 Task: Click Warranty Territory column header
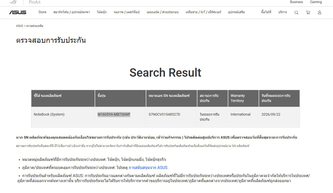click(243, 98)
